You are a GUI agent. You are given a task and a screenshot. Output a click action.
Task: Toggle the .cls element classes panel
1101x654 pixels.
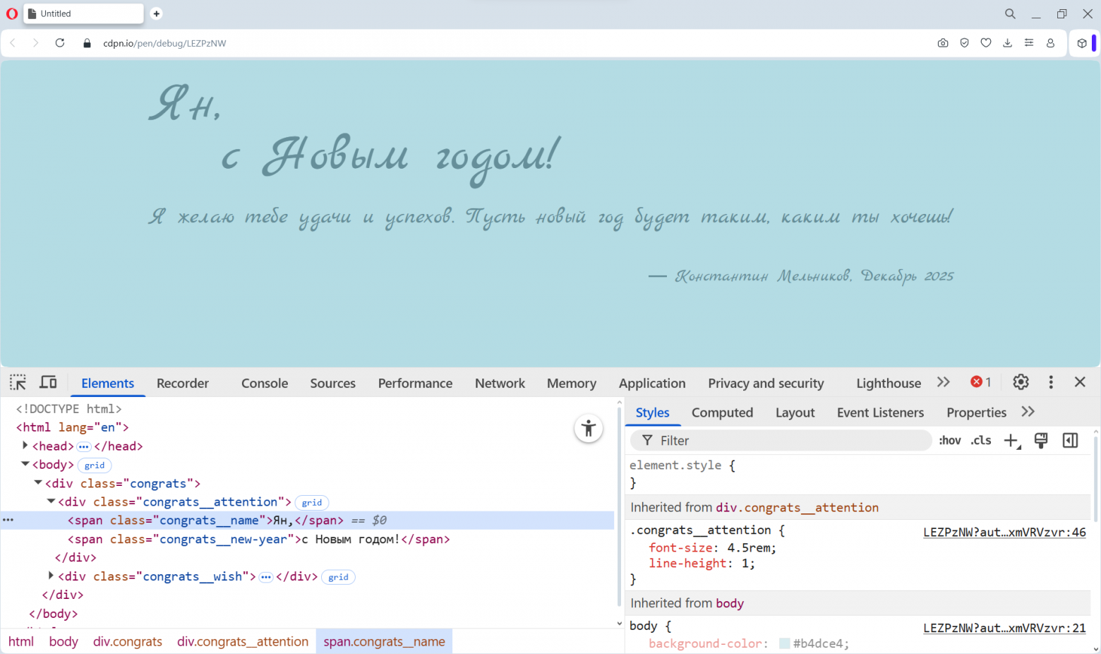(981, 441)
